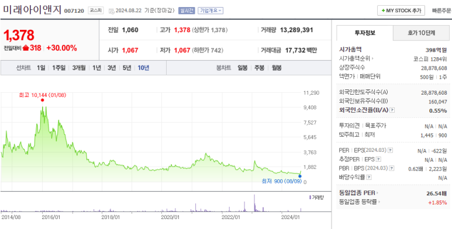Screen dimensions: 452x229
Task: Show the 주봉 weekly candle chart
Action: pos(259,68)
